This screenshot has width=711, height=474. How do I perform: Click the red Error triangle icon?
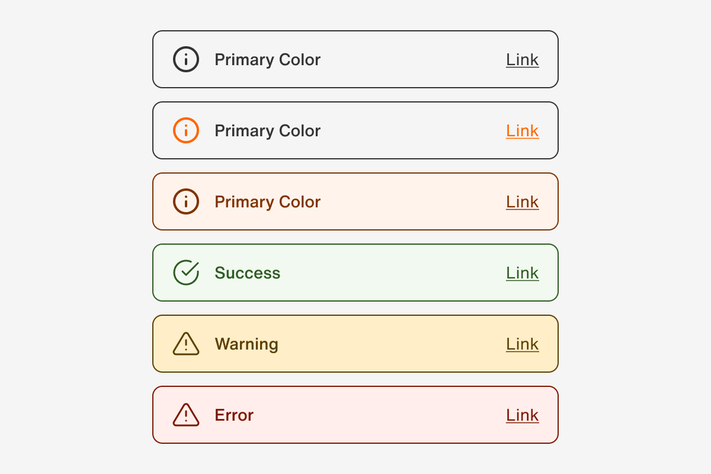[x=186, y=415]
